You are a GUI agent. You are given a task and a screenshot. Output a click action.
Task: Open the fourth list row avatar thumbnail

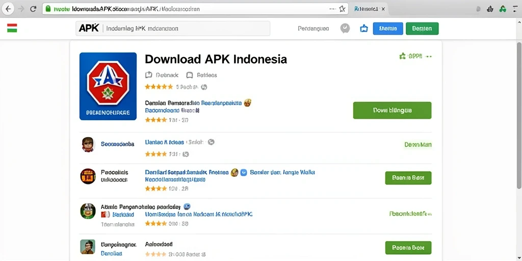click(88, 247)
